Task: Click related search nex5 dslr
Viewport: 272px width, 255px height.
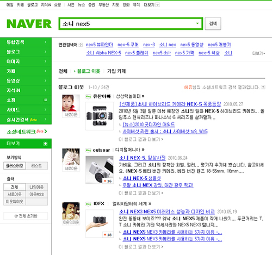Action: [x=162, y=53]
